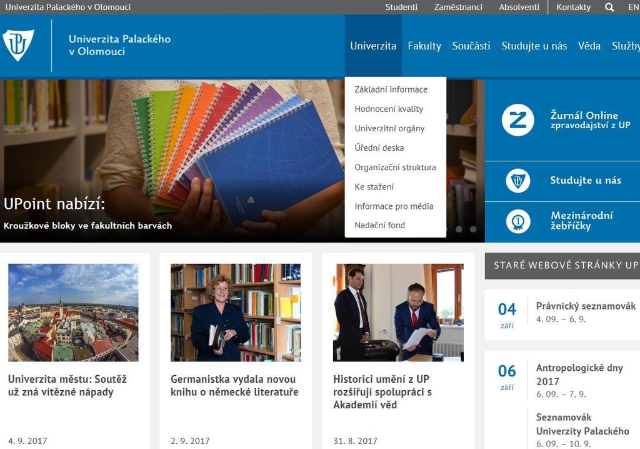The width and height of the screenshot is (640, 449).
Task: Select Nadační fond from dropdown
Action: 379,225
